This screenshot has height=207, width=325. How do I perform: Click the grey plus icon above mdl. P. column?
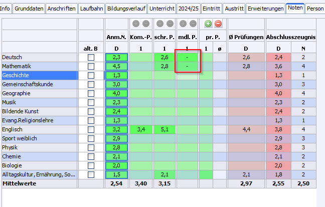[184, 24]
